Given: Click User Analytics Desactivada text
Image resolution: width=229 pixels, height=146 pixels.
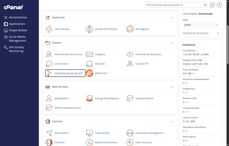Looking at the screenshot, I should coord(198,14).
